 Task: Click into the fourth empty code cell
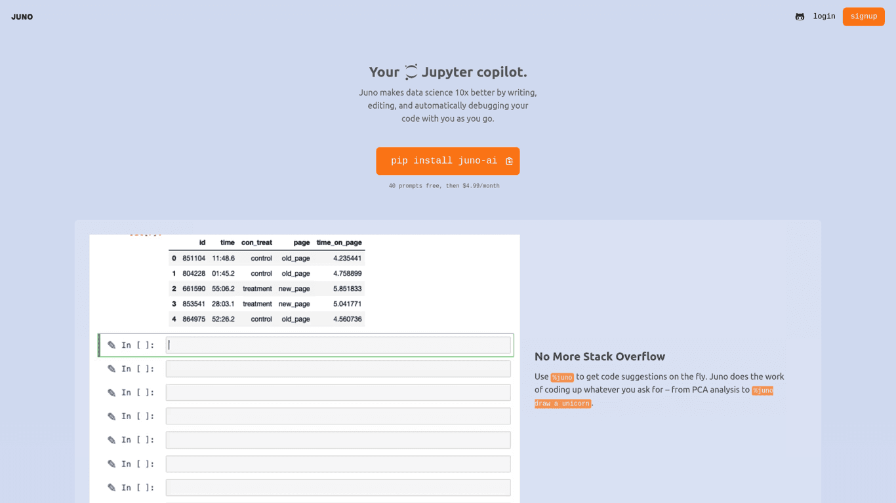tap(338, 417)
